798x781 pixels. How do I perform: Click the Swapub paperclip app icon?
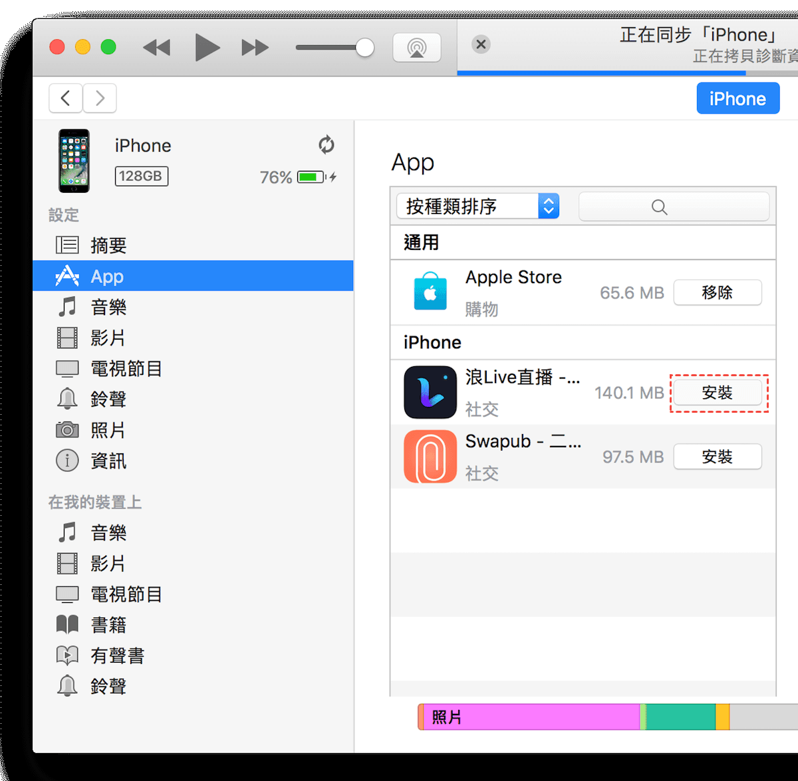pyautogui.click(x=430, y=457)
